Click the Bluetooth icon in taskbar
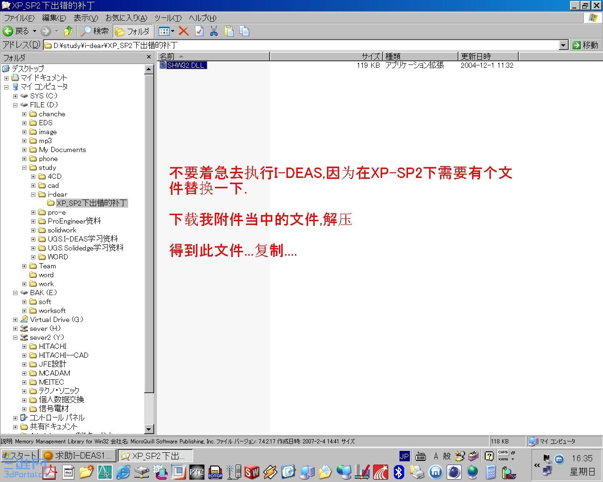 coord(399,472)
